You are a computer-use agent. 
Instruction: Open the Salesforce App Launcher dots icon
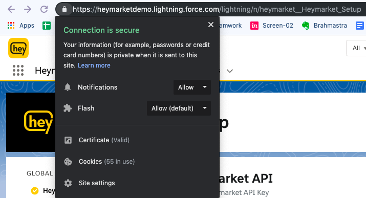click(x=18, y=71)
